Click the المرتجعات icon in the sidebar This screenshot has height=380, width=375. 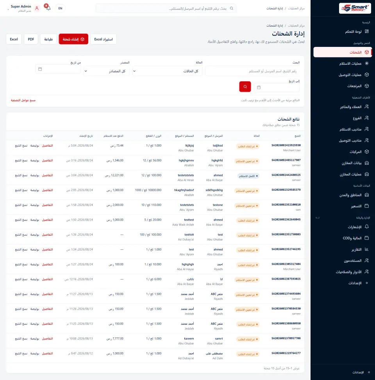point(367,86)
